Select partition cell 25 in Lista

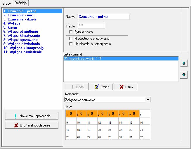pos(71,136)
